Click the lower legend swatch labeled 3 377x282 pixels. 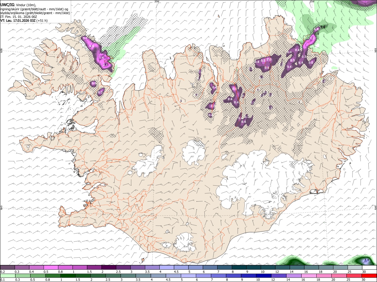point(128,276)
